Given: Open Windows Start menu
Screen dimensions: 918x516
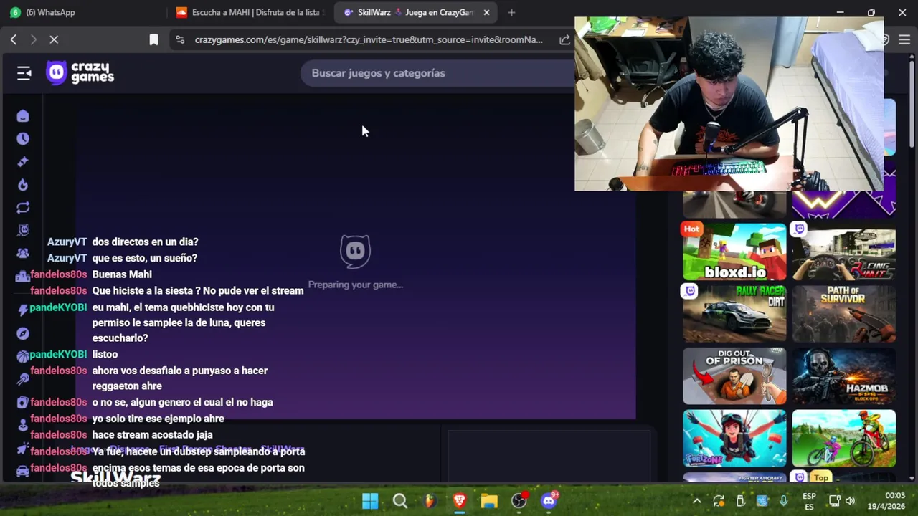Looking at the screenshot, I should (x=370, y=501).
